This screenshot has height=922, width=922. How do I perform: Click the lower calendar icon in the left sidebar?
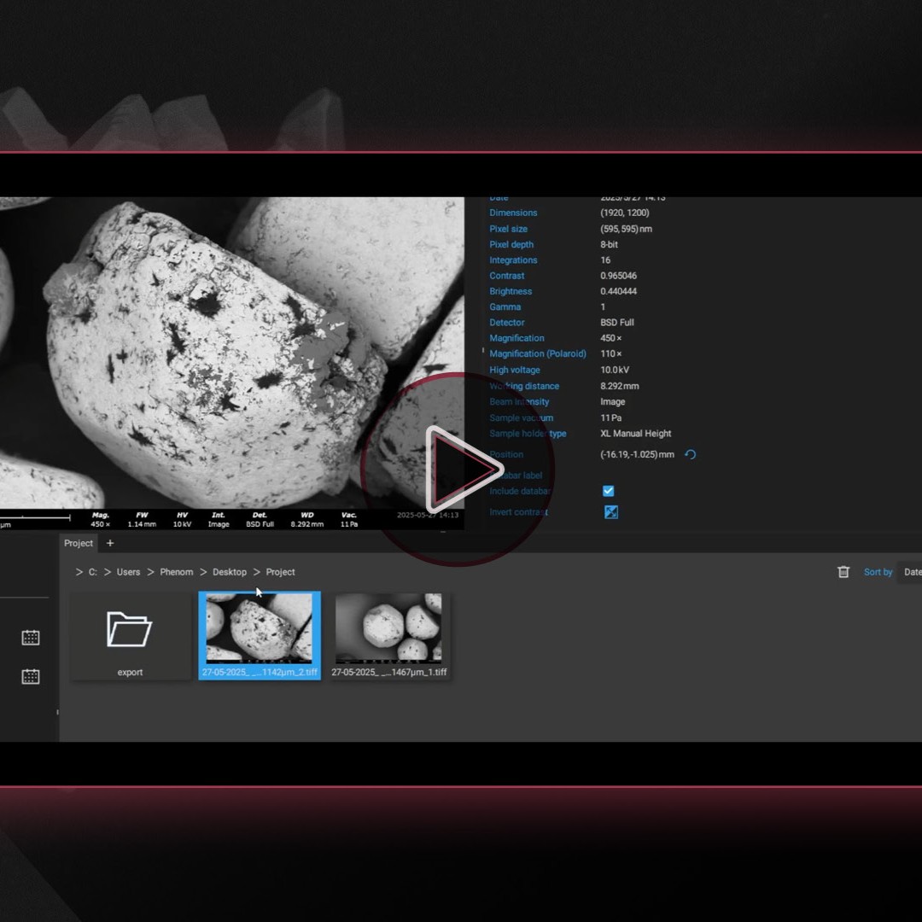coord(31,676)
